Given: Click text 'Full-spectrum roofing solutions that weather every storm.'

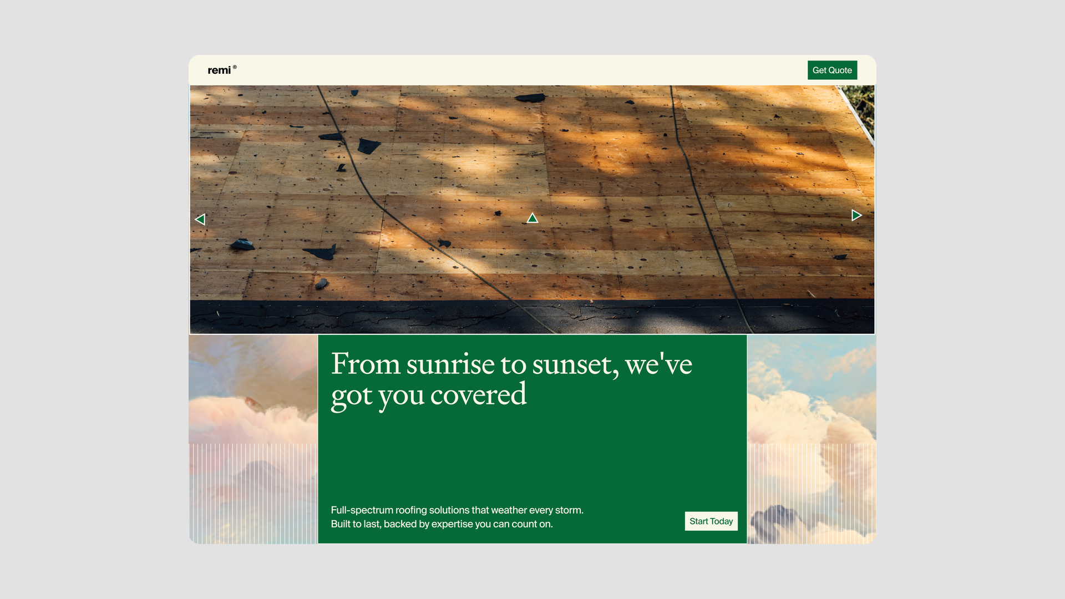Looking at the screenshot, I should tap(457, 510).
